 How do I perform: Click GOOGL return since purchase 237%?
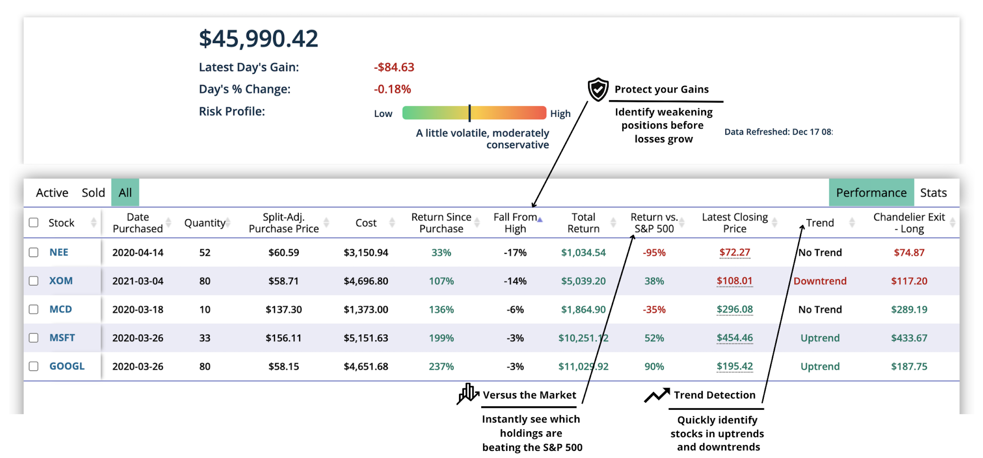coord(441,366)
